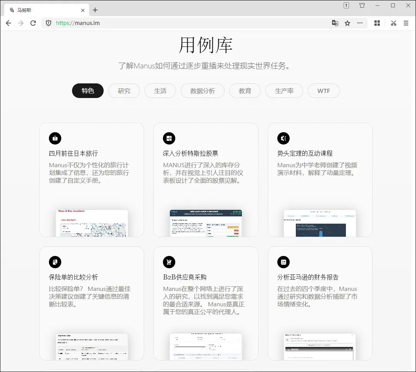Screen dimensions: 416x372
Task: Click the subtitle starting with 了解Manus如何
Action: coord(204,66)
